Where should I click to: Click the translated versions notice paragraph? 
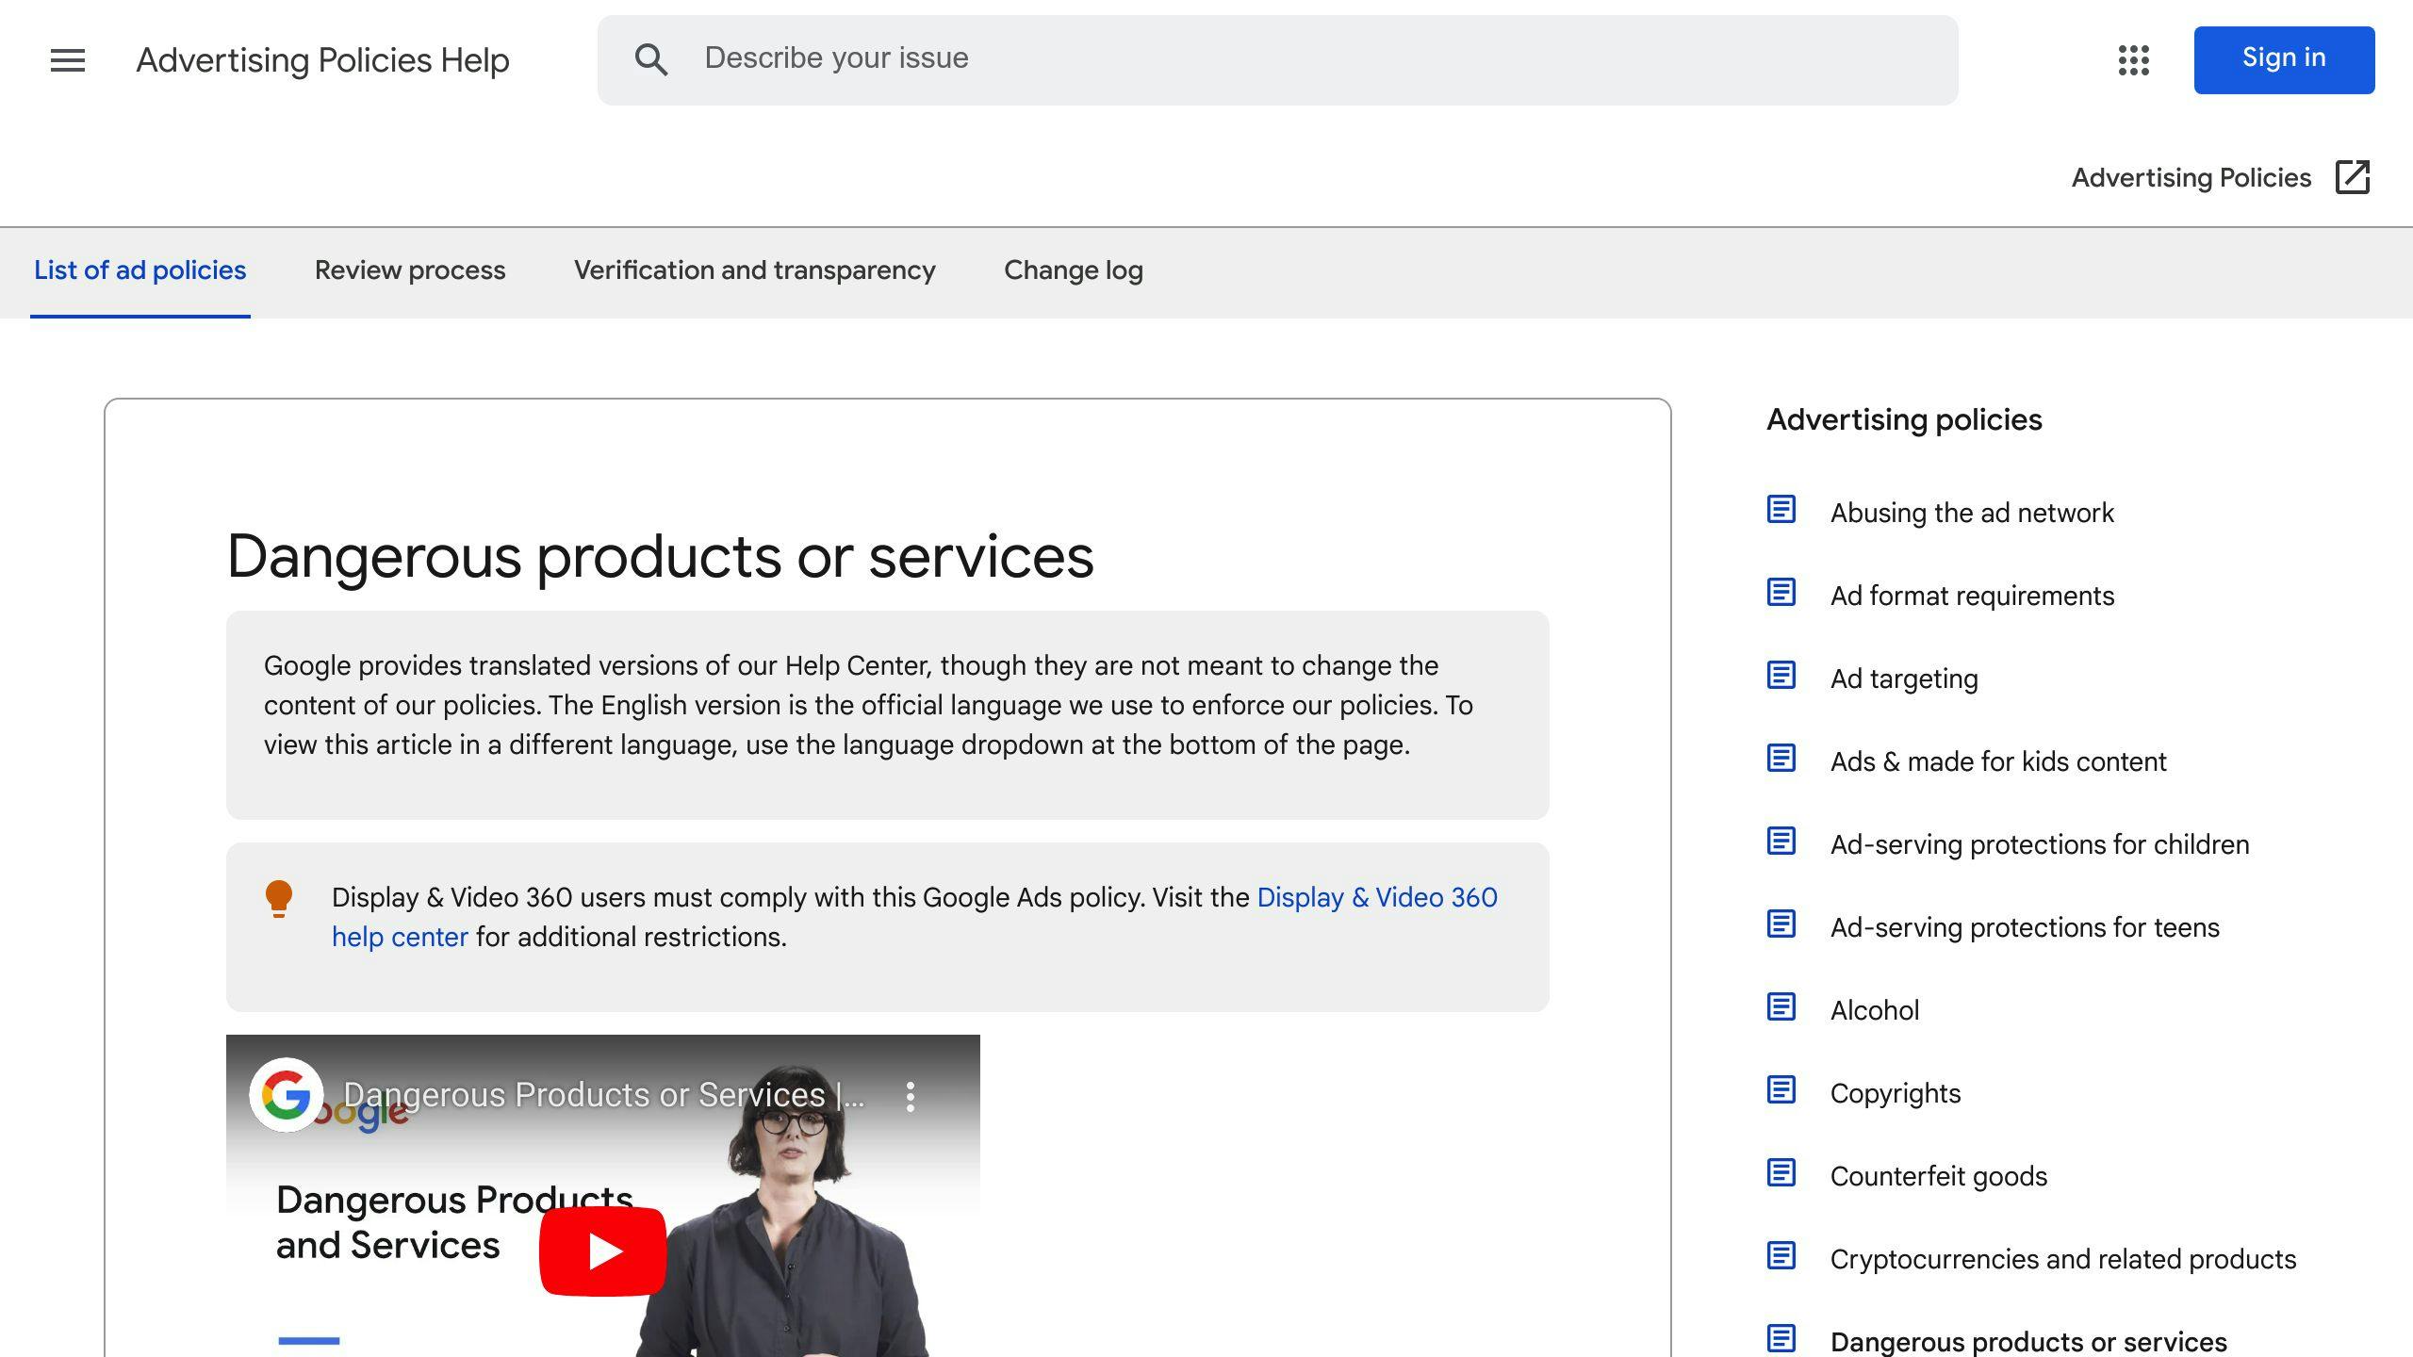[868, 705]
